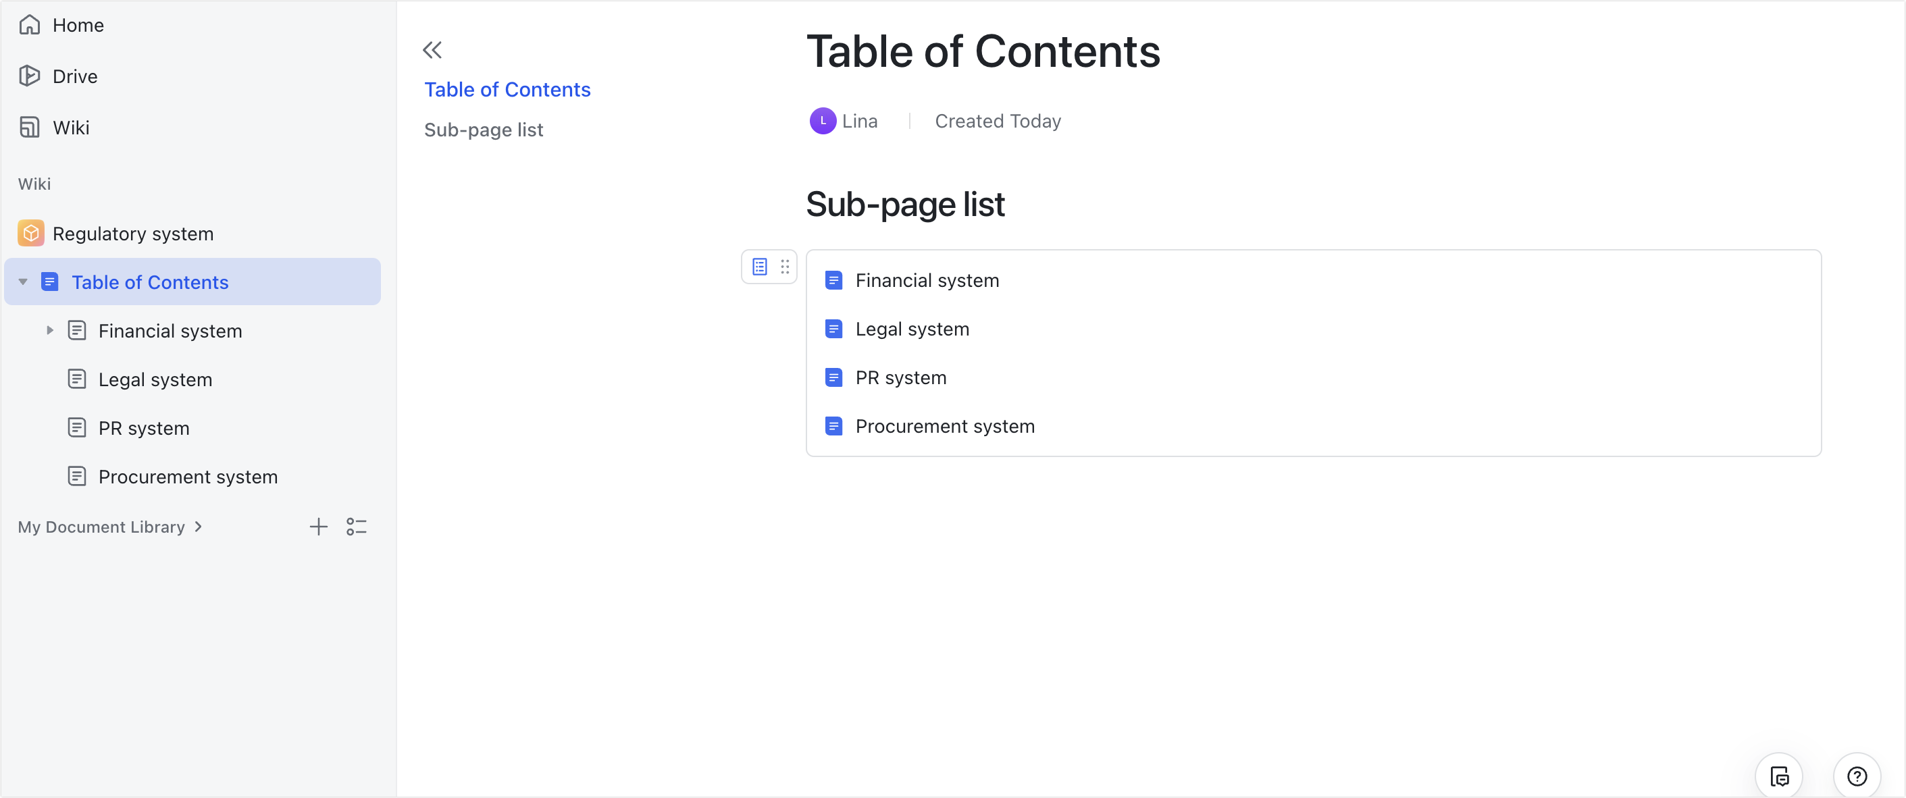1906x798 pixels.
Task: Open the Wiki section icon
Action: coord(30,126)
